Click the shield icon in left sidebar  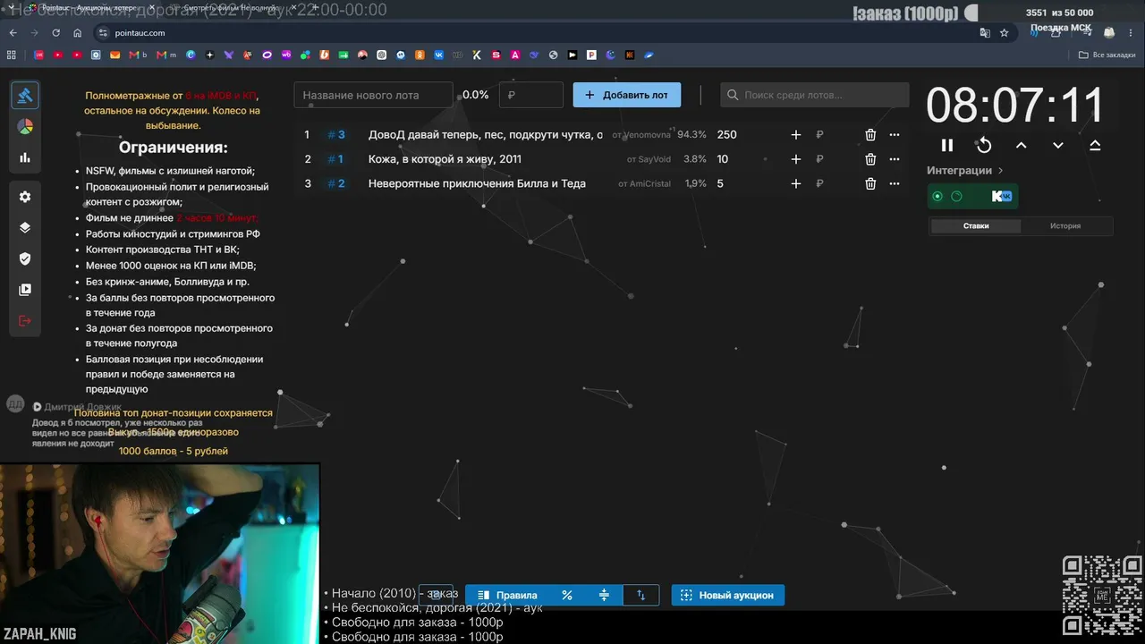pos(25,258)
